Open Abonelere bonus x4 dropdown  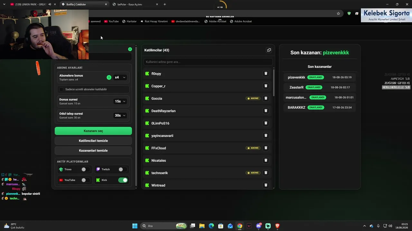tap(120, 77)
